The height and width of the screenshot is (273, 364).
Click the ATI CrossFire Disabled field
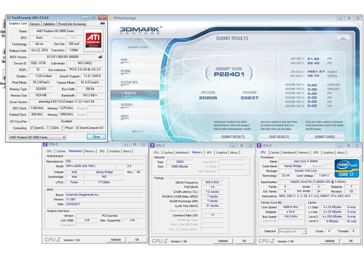[66, 121]
